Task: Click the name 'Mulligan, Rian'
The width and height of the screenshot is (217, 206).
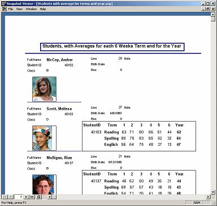Action: tap(59, 158)
